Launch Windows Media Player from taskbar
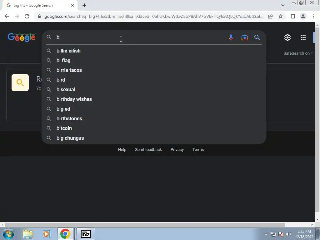 (47, 234)
